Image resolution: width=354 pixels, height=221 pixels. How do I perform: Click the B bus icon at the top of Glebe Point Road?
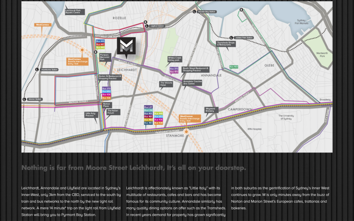(241, 10)
